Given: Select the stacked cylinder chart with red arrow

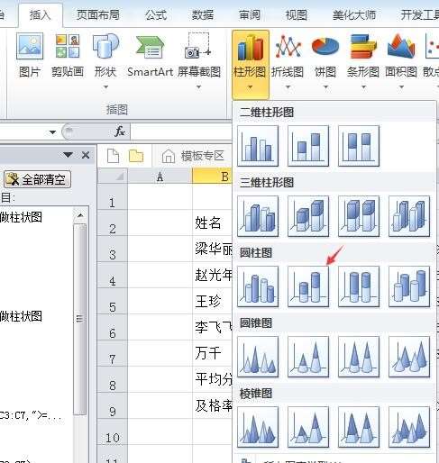Looking at the screenshot, I should coord(308,286).
